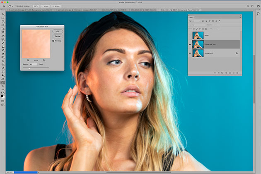Screen dimensions: 261x174
Task: Open the workspace switcher dropdown
Action: (x=252, y=6)
